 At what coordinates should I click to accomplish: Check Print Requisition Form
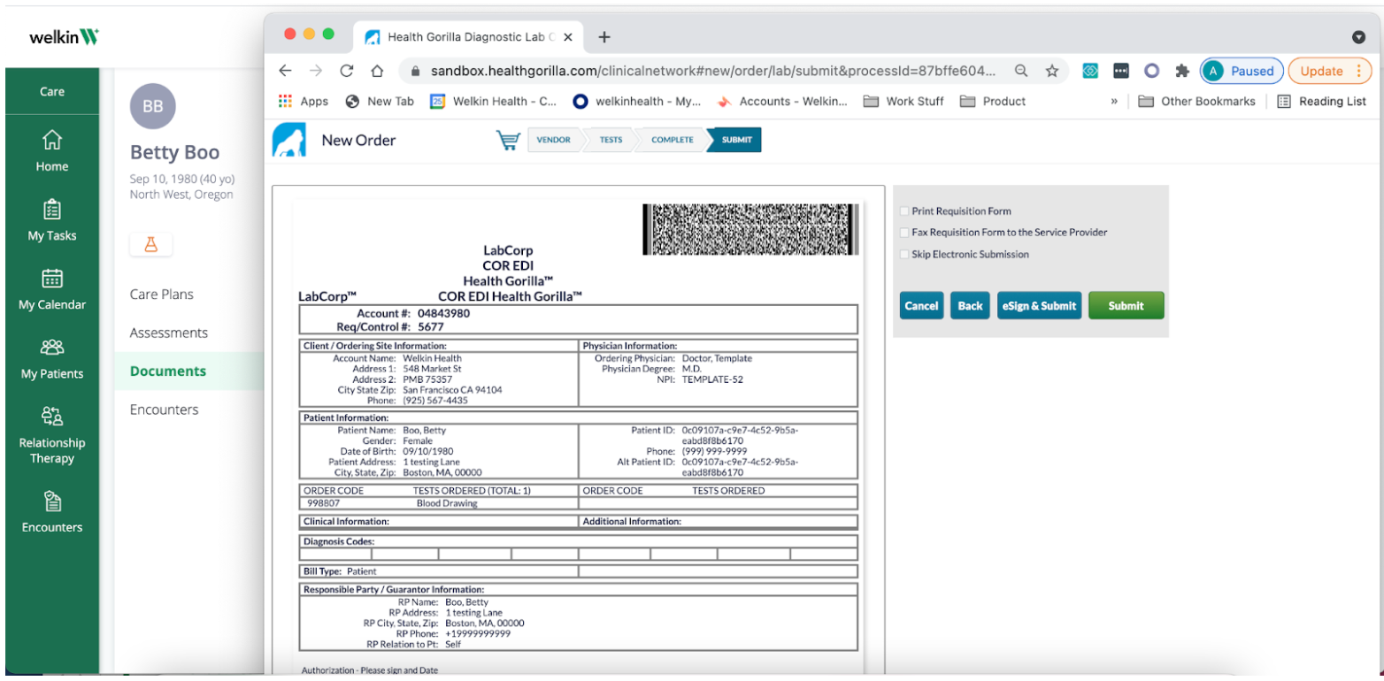[x=904, y=211]
